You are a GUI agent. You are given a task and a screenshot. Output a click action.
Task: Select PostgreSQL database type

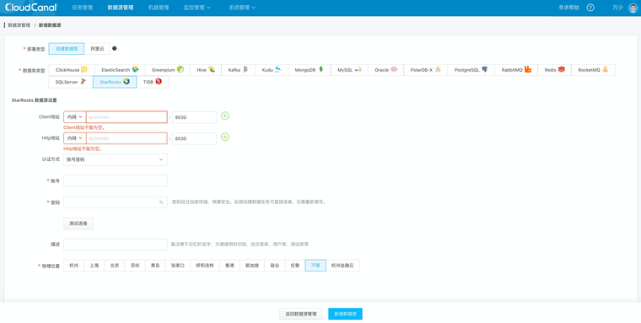pos(471,70)
